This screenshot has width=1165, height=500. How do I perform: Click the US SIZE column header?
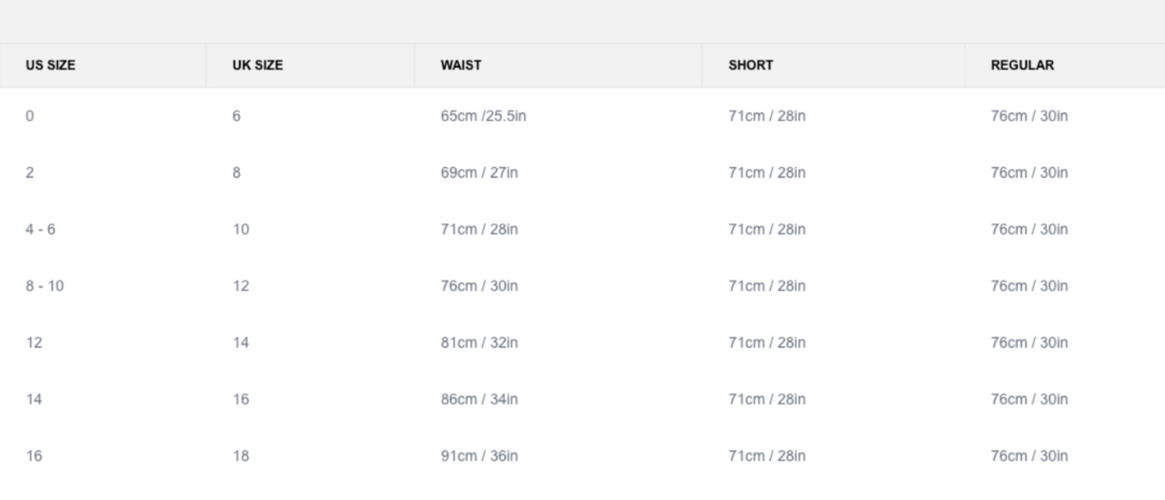pos(50,66)
